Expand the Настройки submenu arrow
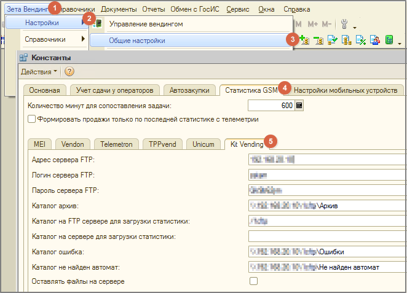The height and width of the screenshot is (293, 407). point(83,22)
